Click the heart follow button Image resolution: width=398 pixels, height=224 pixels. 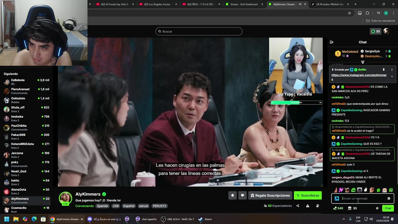click(243, 195)
